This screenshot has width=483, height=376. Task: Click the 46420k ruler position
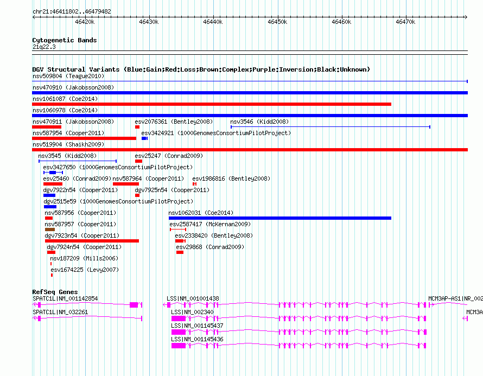click(x=85, y=22)
